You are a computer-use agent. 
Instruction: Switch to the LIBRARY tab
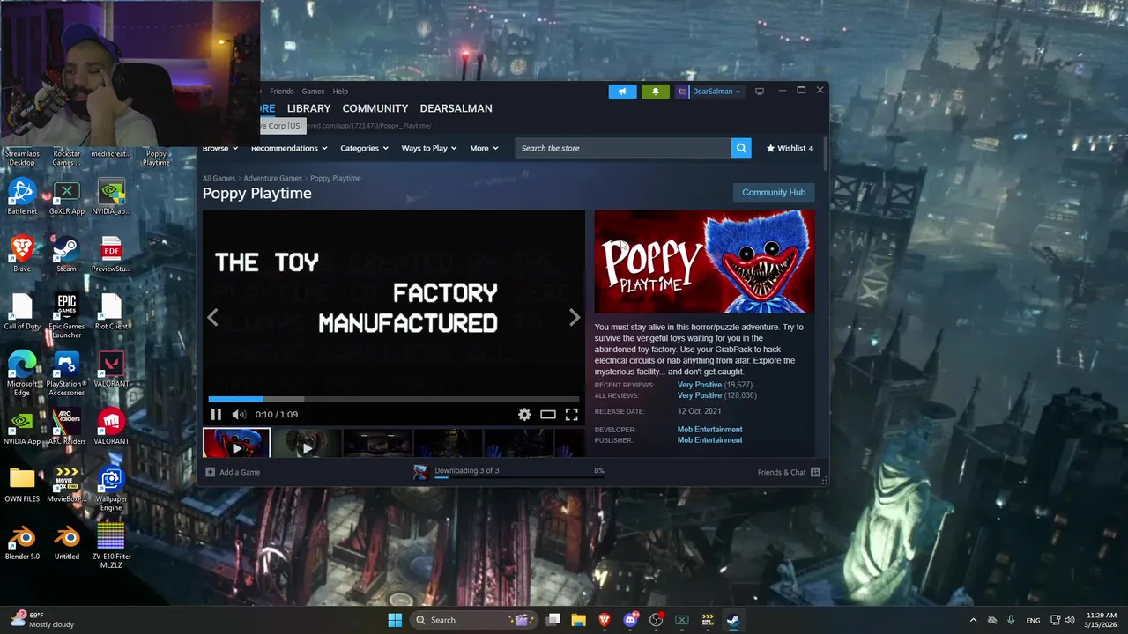tap(308, 108)
